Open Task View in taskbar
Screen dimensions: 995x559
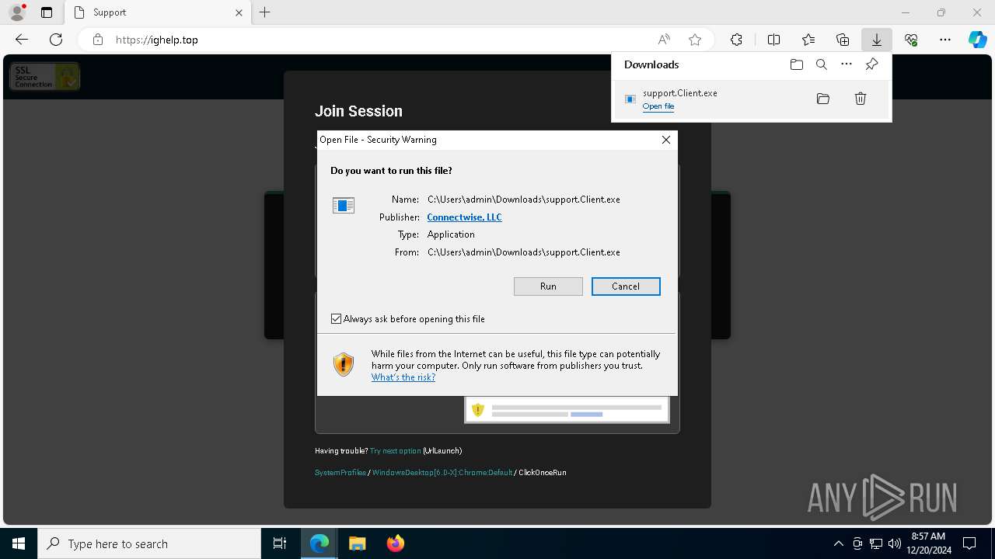coord(280,543)
